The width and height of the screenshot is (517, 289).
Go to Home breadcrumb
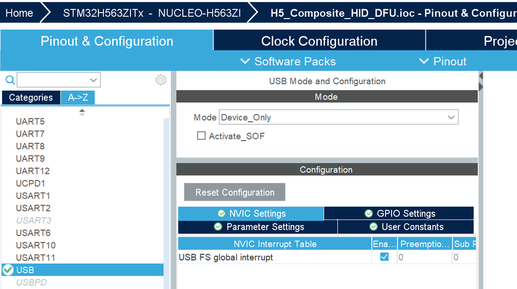click(20, 13)
